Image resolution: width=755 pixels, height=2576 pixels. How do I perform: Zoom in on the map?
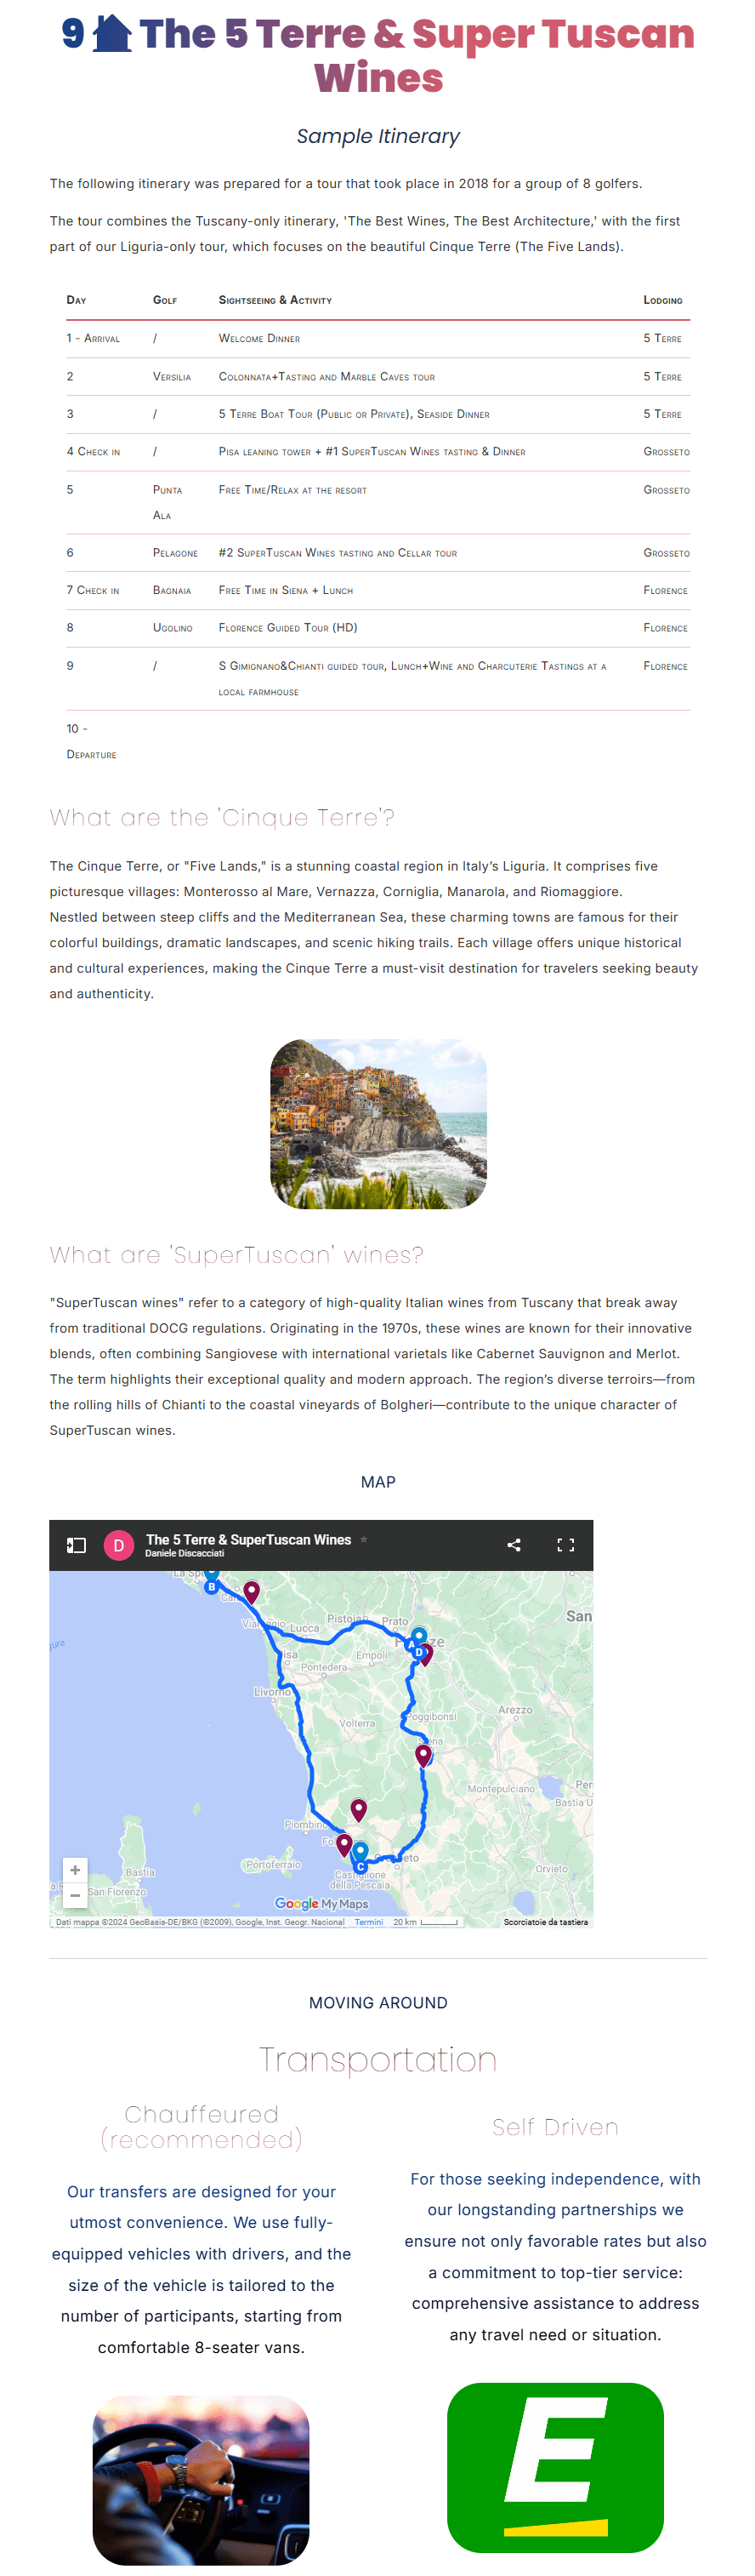click(75, 1870)
